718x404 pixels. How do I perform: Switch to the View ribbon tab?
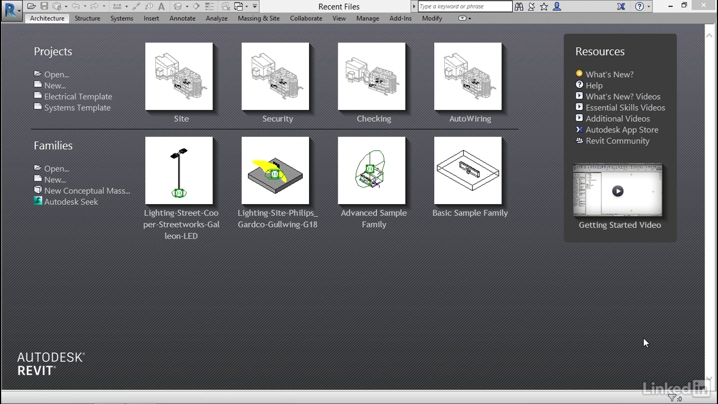pos(339,19)
